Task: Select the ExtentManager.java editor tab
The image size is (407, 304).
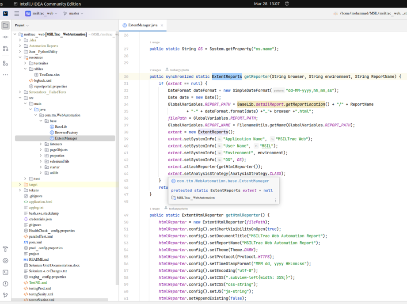Action: pos(142,25)
